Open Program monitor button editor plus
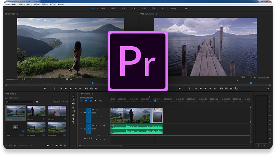The height and width of the screenshot is (156, 276). click(x=268, y=89)
